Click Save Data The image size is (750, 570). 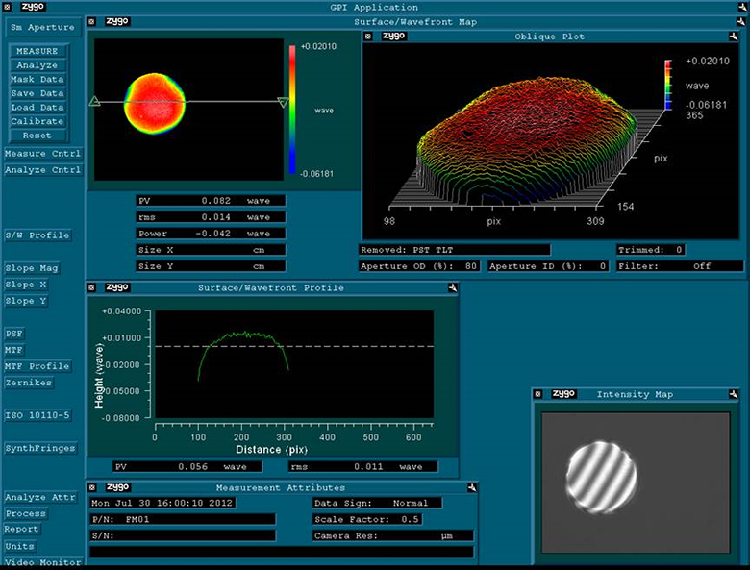(x=37, y=93)
